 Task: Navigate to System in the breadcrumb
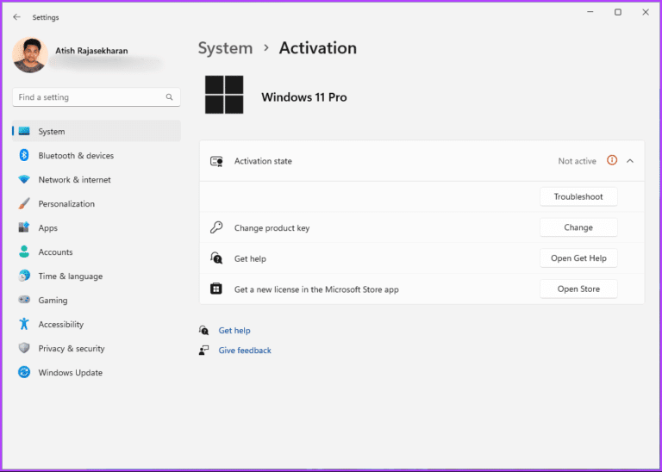(x=225, y=48)
